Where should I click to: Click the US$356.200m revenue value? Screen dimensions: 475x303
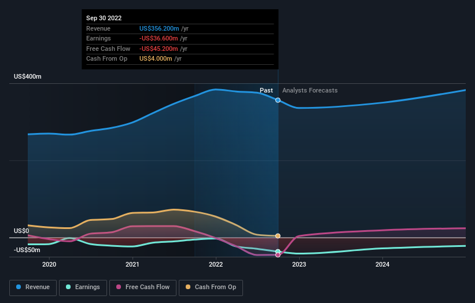tap(159, 28)
